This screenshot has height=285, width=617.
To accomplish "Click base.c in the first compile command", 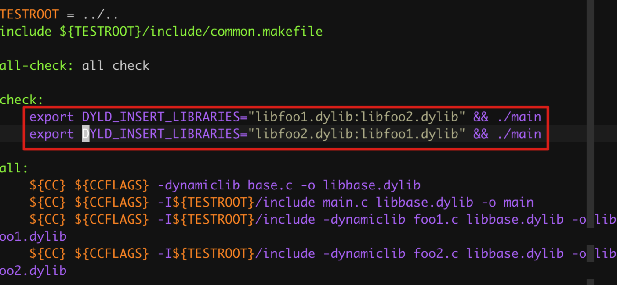I will point(270,185).
